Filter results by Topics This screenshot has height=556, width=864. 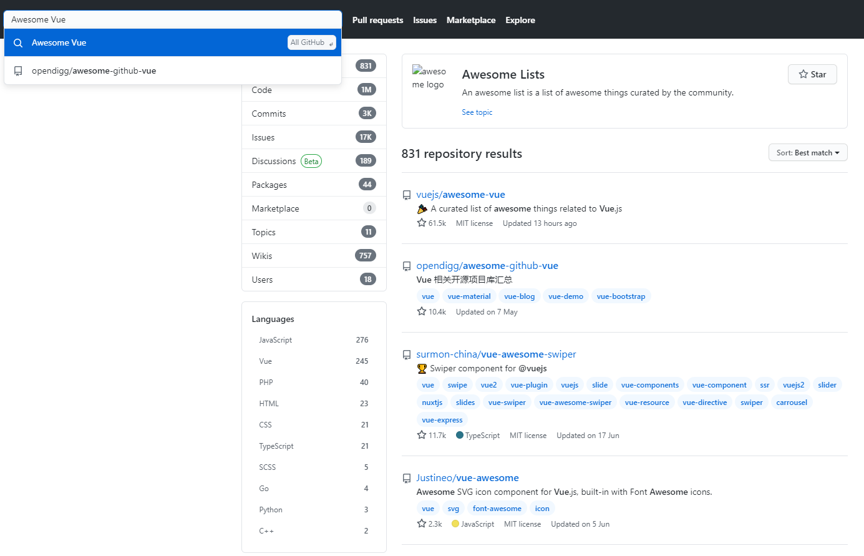(x=314, y=232)
